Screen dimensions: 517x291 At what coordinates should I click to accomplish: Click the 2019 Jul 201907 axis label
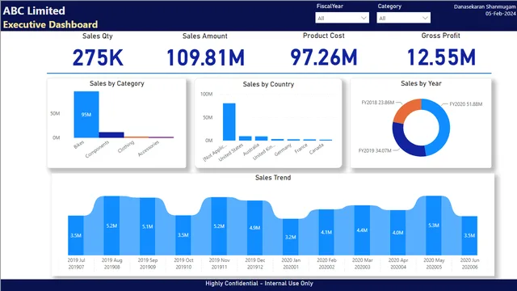point(76,264)
